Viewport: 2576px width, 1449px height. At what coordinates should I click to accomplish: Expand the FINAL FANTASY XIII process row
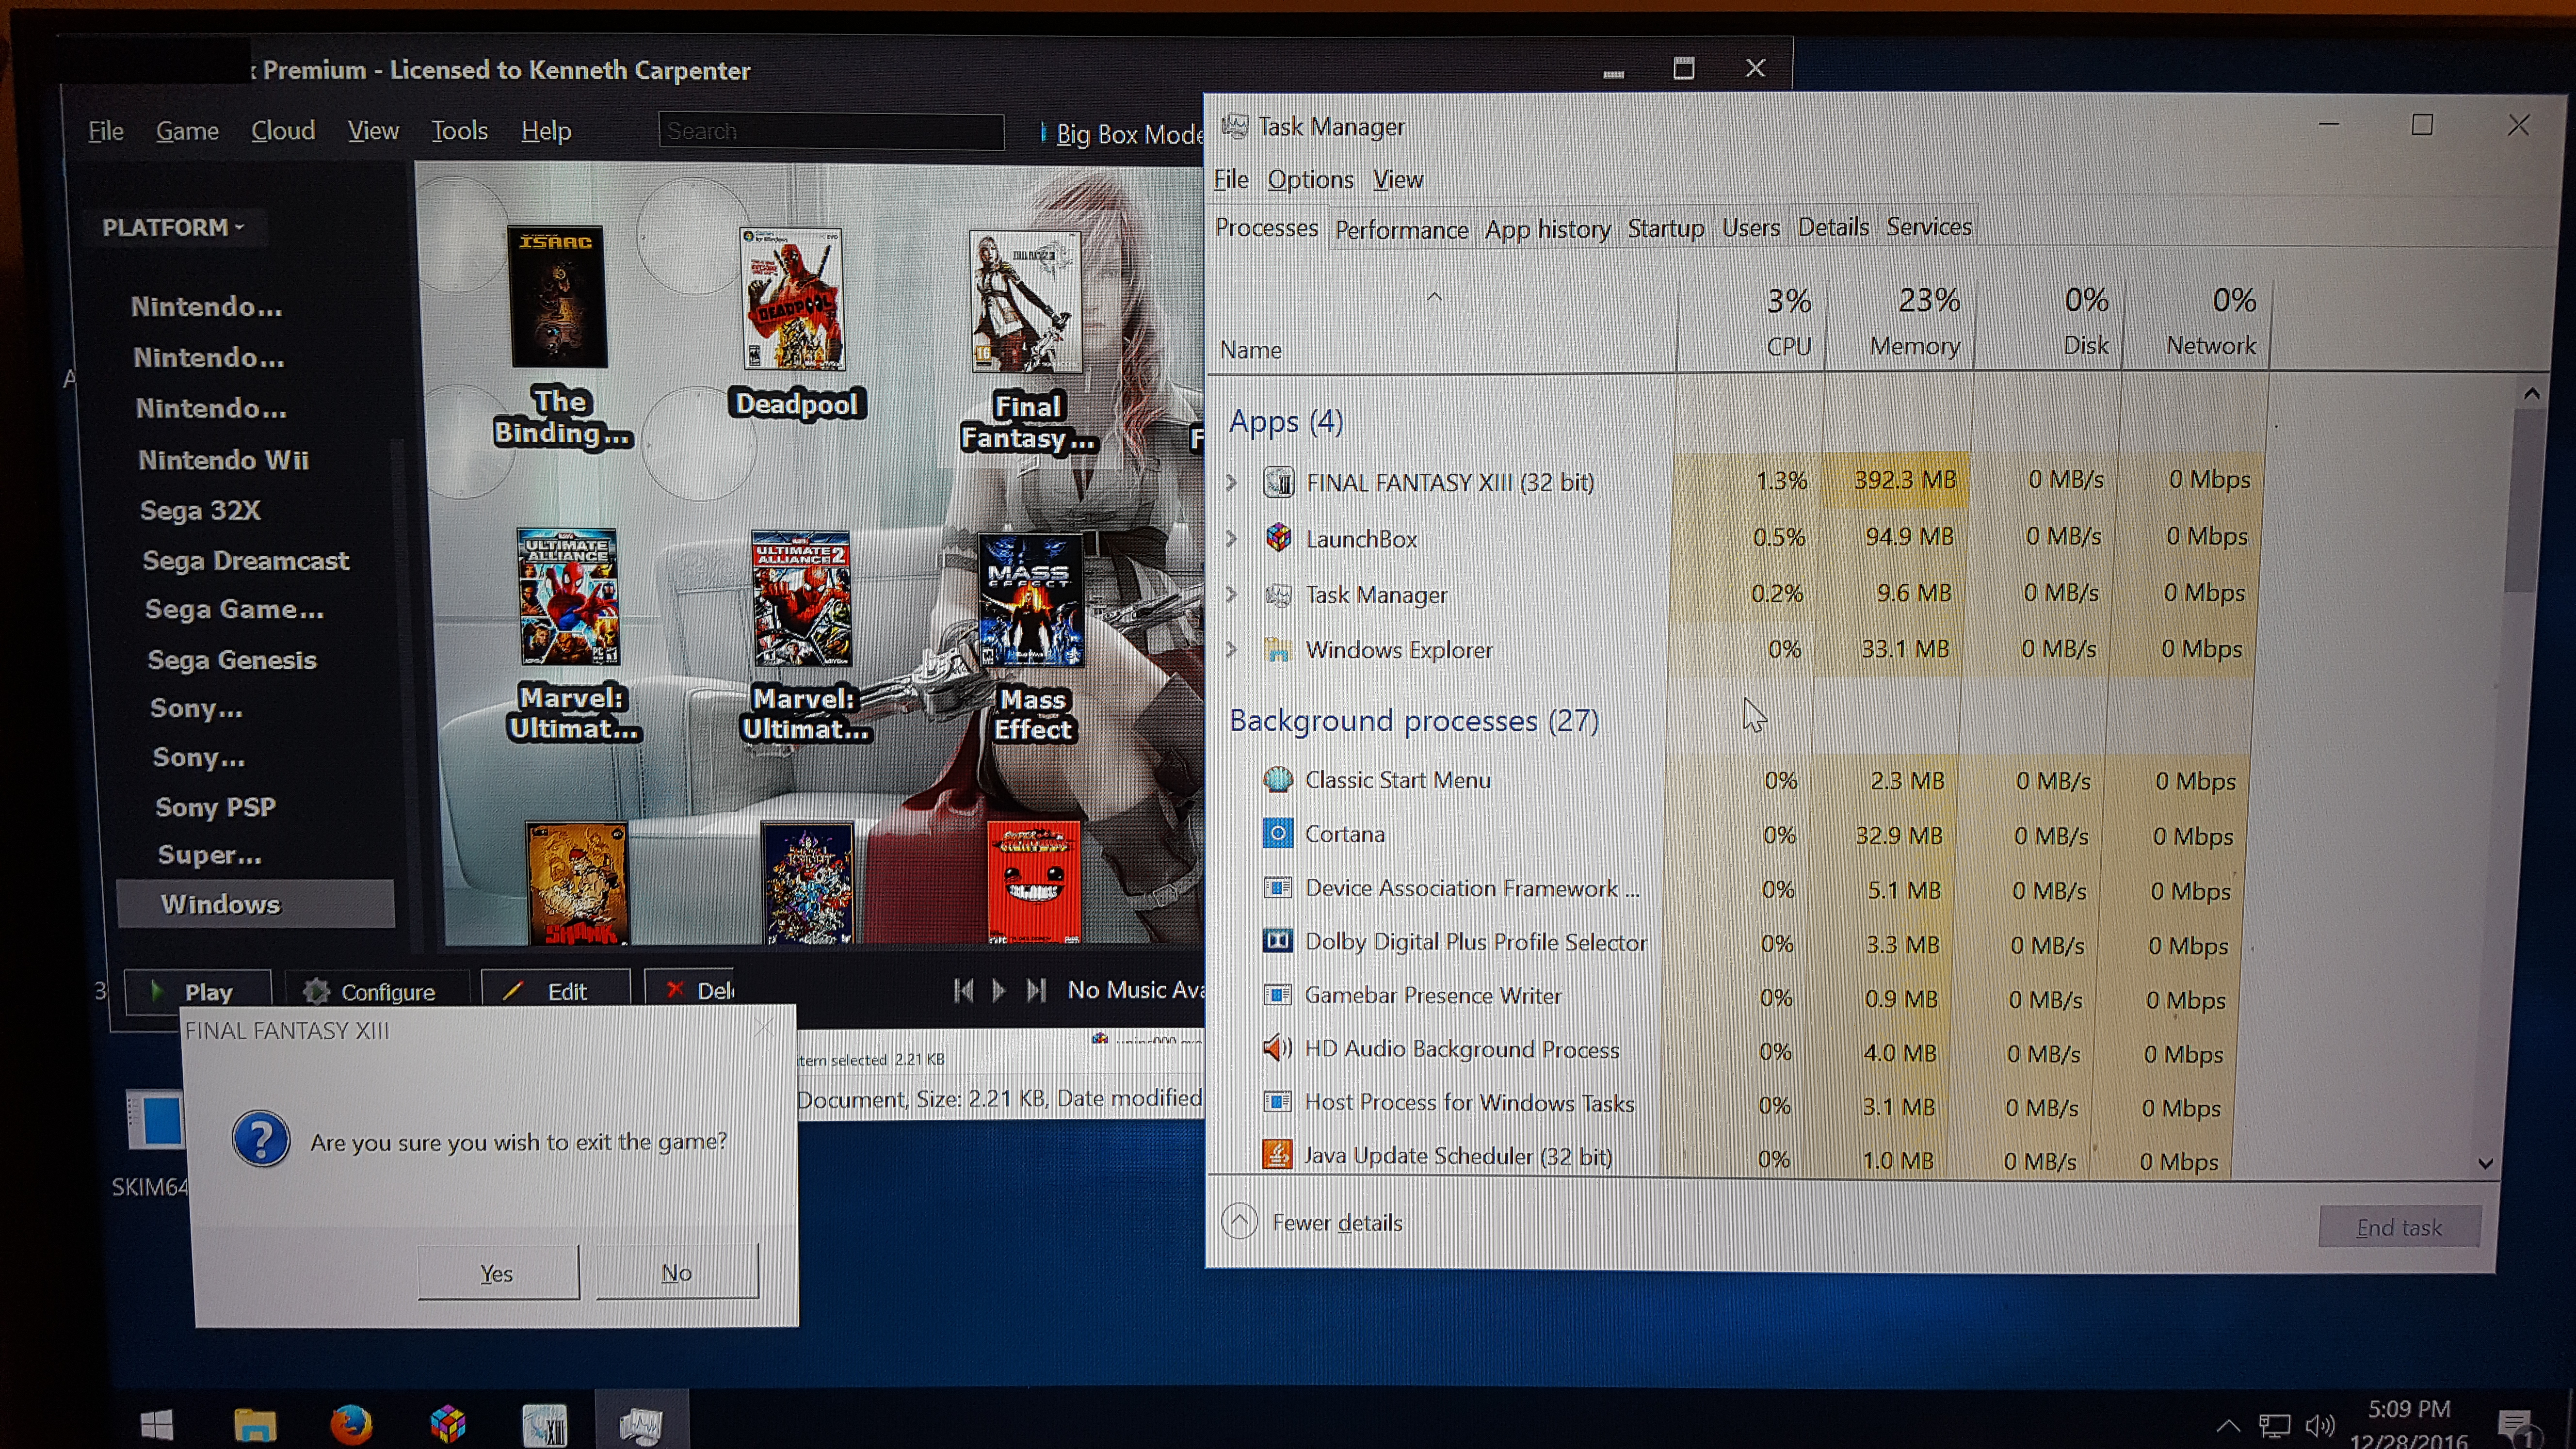[x=1231, y=482]
